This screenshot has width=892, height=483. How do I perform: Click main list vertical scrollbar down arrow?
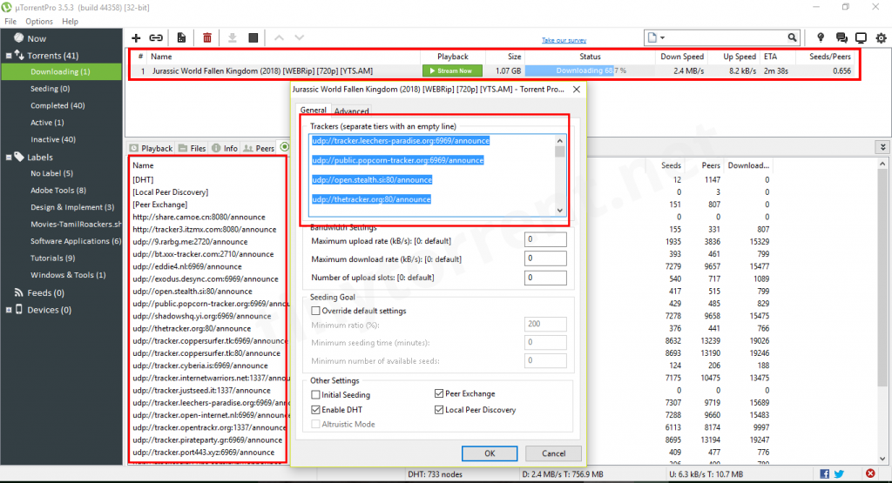coord(882,460)
